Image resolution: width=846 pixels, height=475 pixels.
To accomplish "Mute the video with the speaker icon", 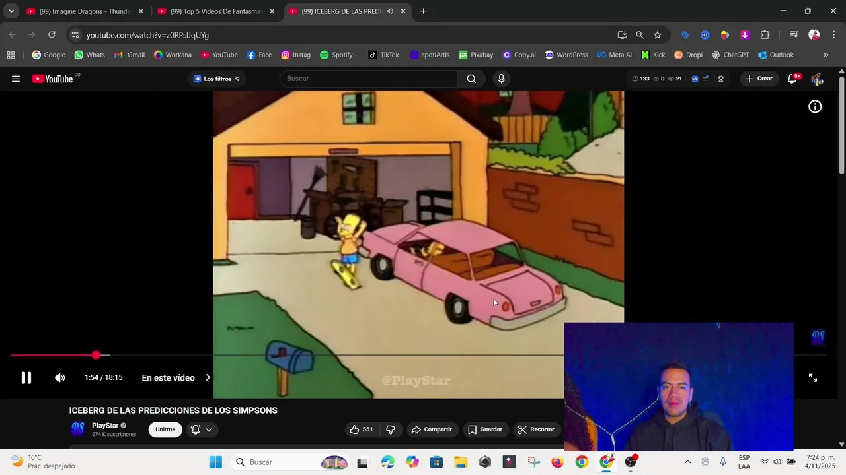I will click(x=59, y=378).
